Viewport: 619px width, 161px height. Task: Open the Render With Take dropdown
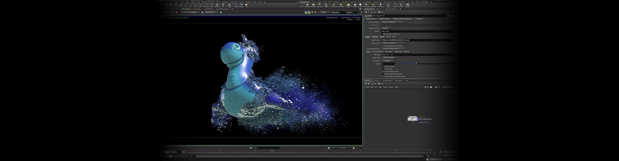tap(386, 28)
